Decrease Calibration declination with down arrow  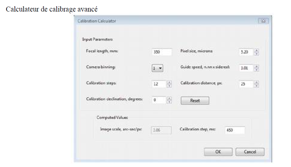point(169,102)
